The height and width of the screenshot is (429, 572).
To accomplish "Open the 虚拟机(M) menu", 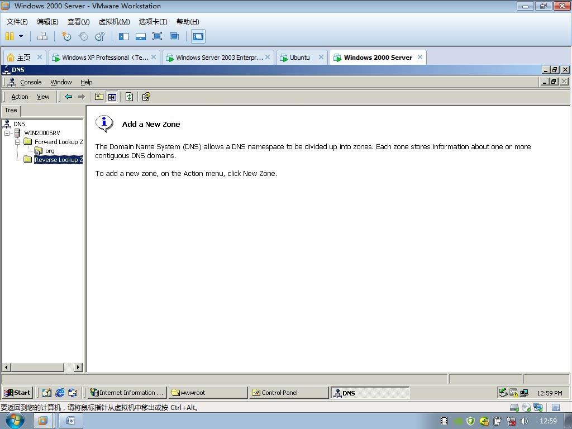I will 114,22.
